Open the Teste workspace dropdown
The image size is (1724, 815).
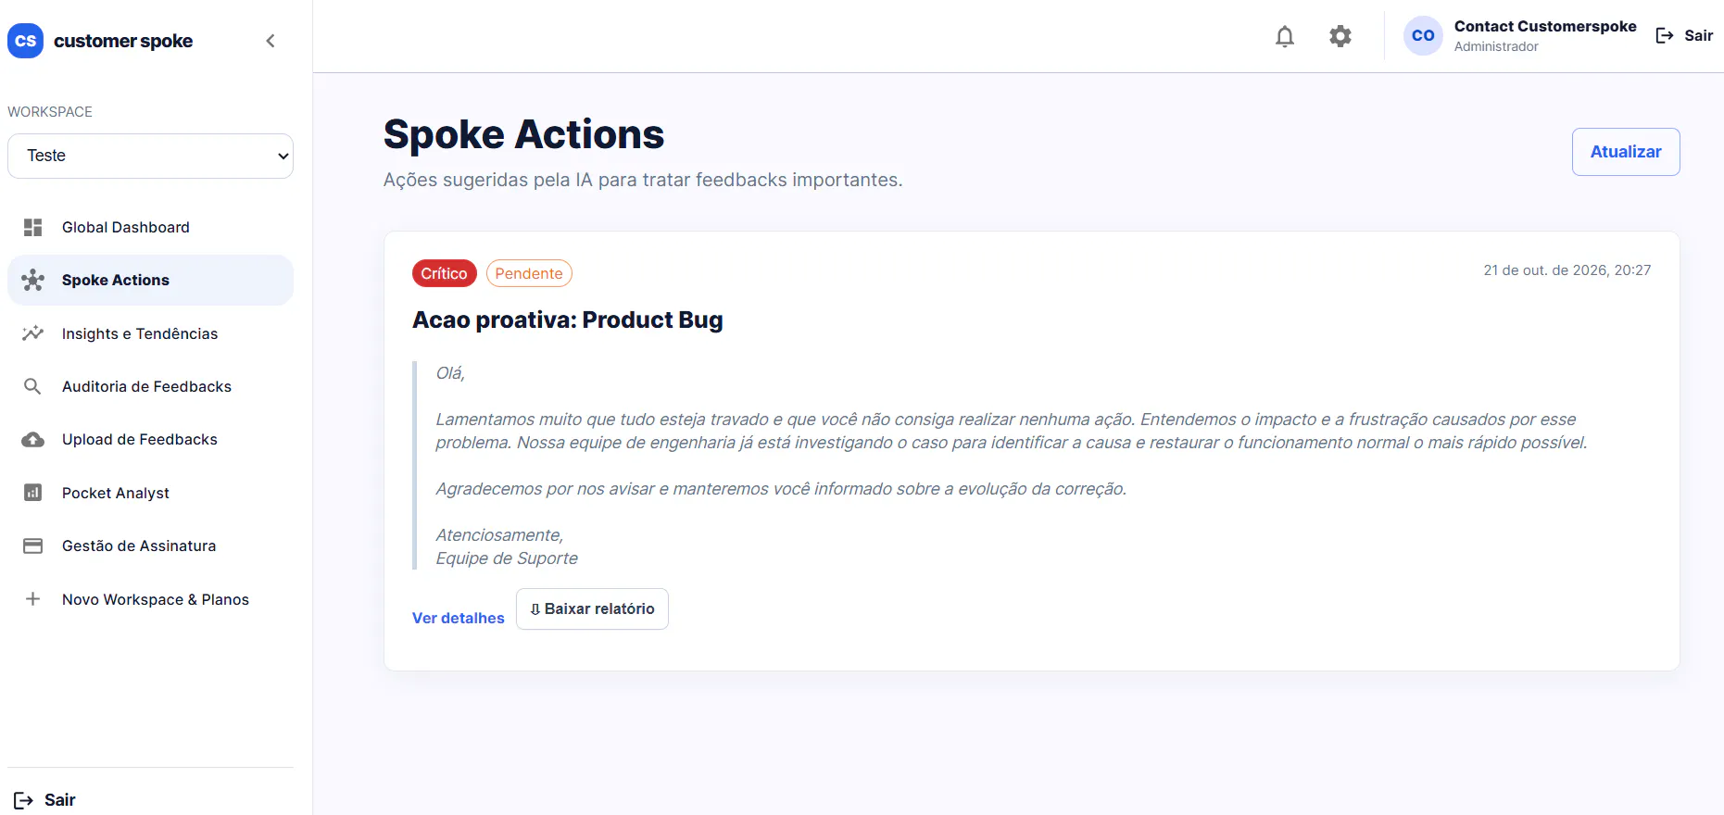pos(150,156)
